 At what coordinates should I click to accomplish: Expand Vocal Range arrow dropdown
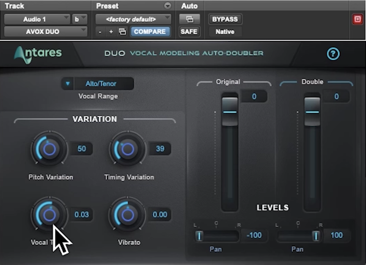68,84
